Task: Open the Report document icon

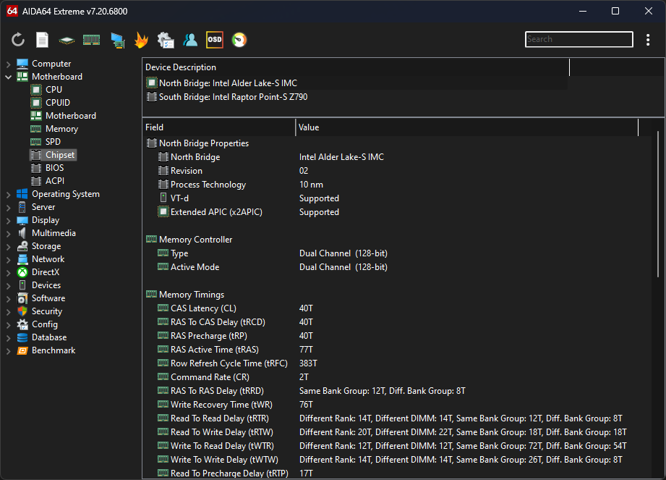Action: [43, 40]
